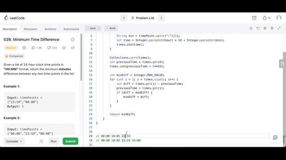Screen dimensions: 286x160
Task: Click the Companies tag
Action: point(14,56)
